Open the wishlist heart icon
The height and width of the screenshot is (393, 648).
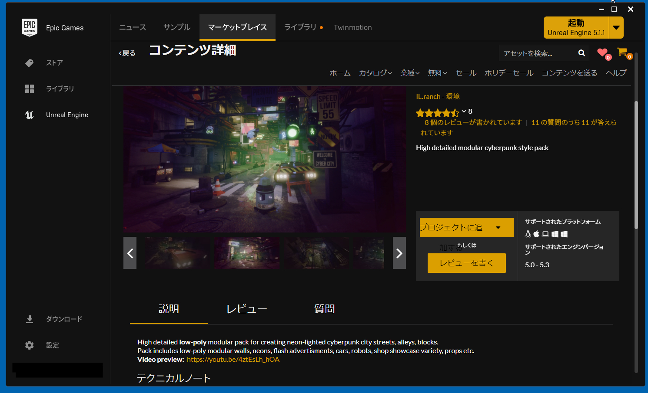click(602, 53)
